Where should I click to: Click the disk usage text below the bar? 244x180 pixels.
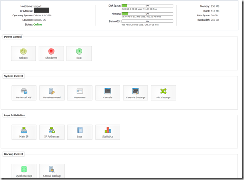point(139,9)
